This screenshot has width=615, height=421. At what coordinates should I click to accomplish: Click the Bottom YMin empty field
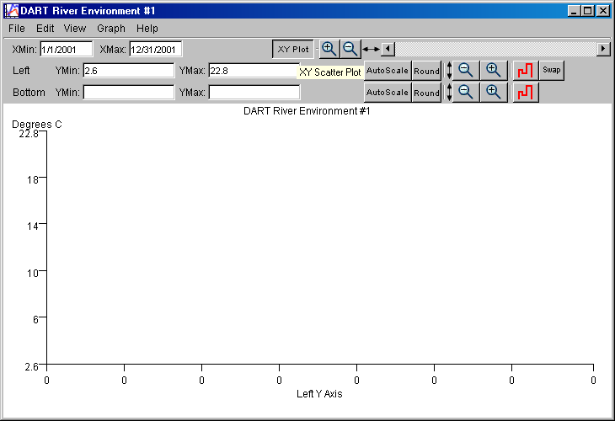pyautogui.click(x=128, y=92)
